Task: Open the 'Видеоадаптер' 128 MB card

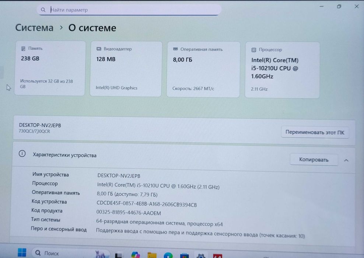Action: click(126, 69)
